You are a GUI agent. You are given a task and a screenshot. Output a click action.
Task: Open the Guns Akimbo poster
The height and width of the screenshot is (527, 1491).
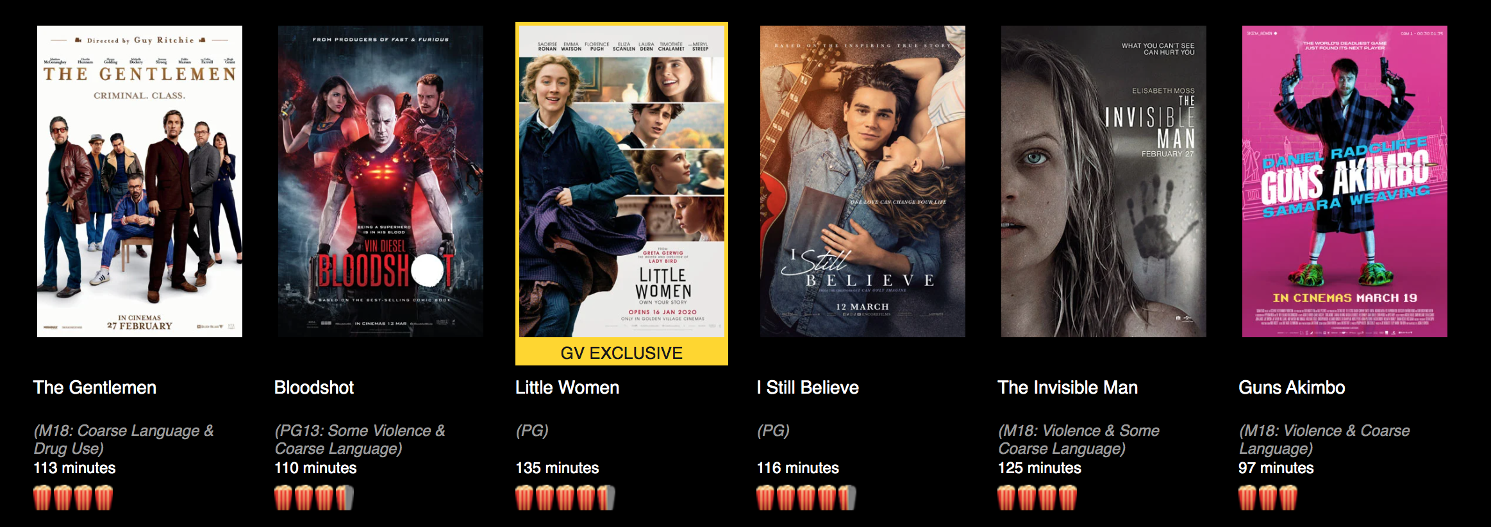coord(1345,181)
